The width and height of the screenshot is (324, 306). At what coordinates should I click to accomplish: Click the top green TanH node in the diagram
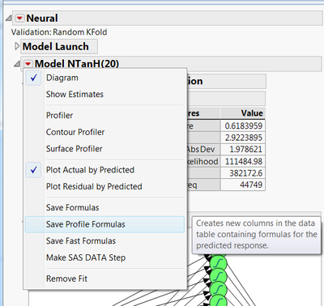click(218, 262)
